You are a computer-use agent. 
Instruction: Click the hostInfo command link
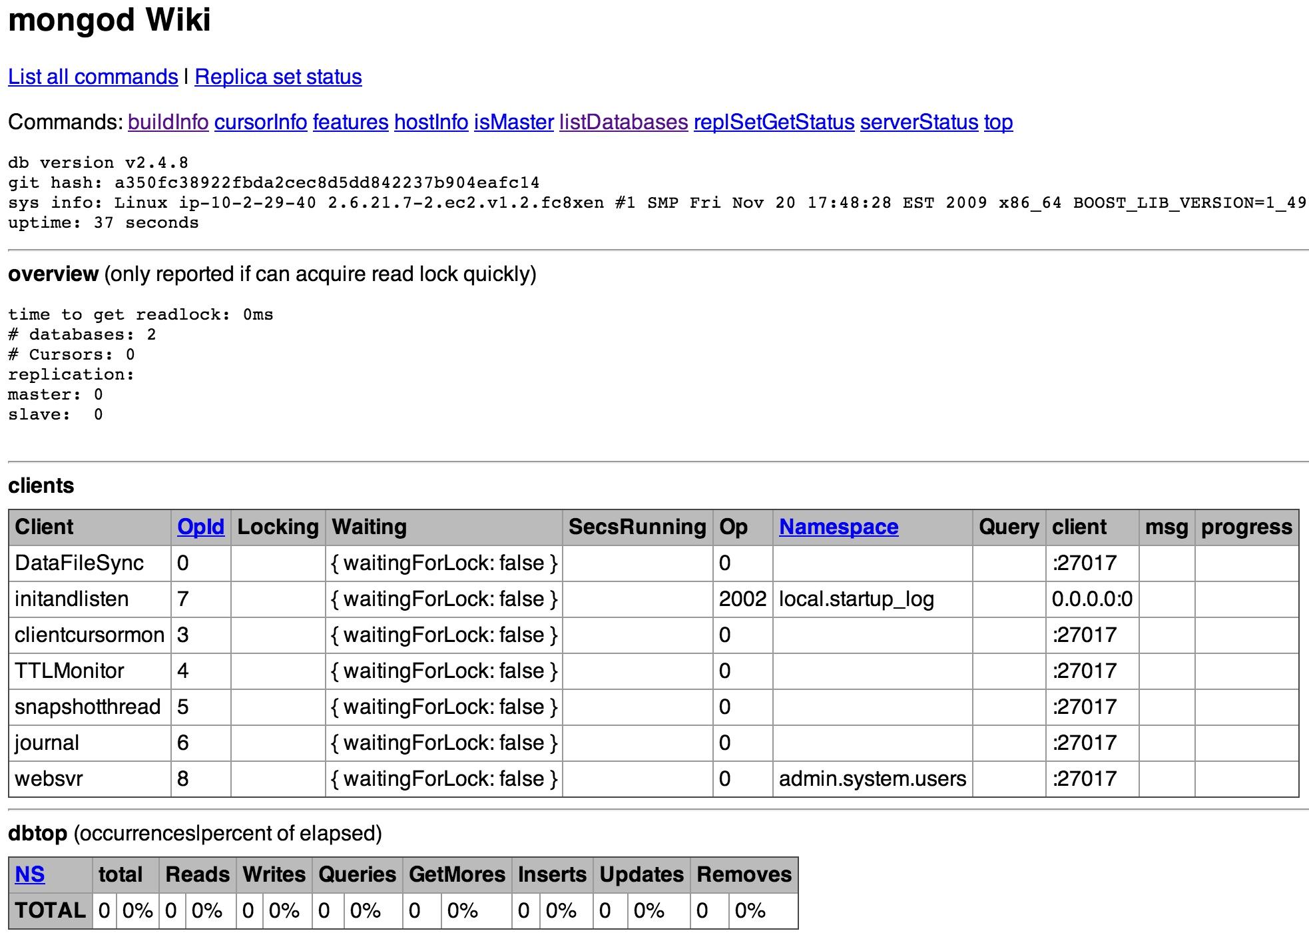(x=431, y=123)
